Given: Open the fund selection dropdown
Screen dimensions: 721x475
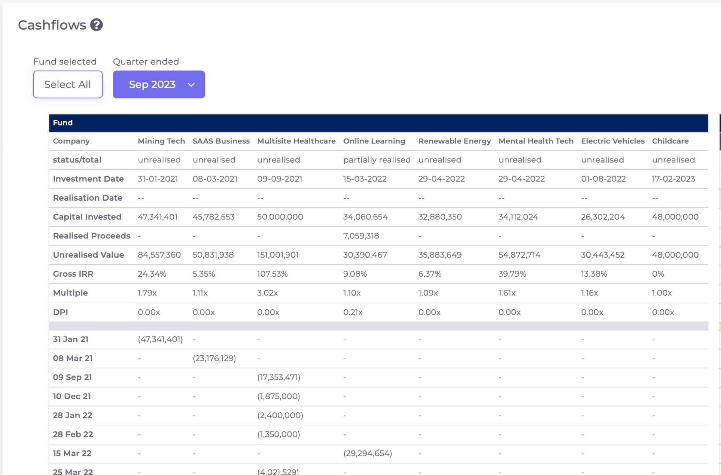Looking at the screenshot, I should click(68, 84).
